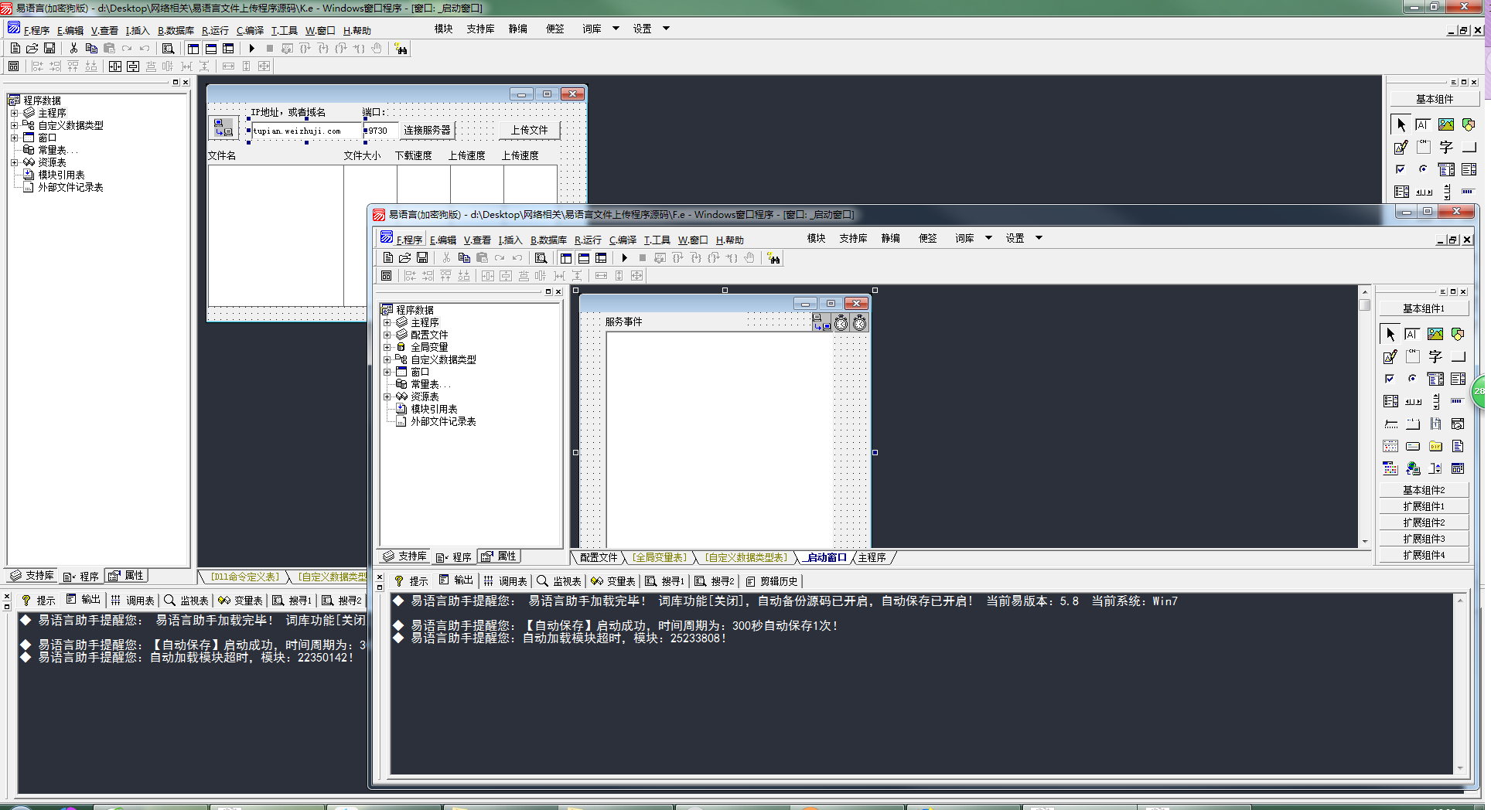This screenshot has height=810, width=1491.
Task: Select DIR folder component in F.e component box
Action: 1435,446
